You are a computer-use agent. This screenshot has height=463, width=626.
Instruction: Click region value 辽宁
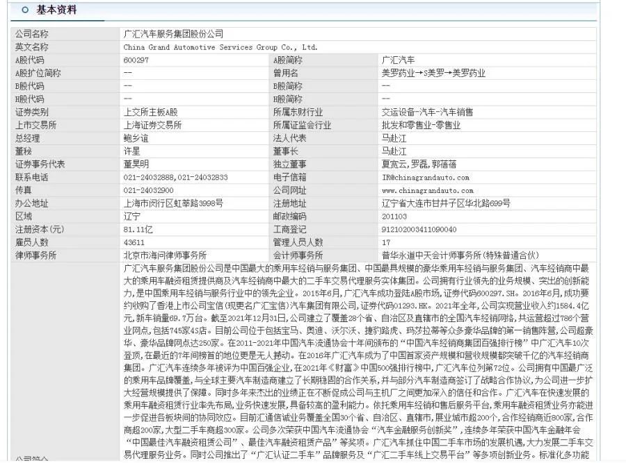point(131,217)
